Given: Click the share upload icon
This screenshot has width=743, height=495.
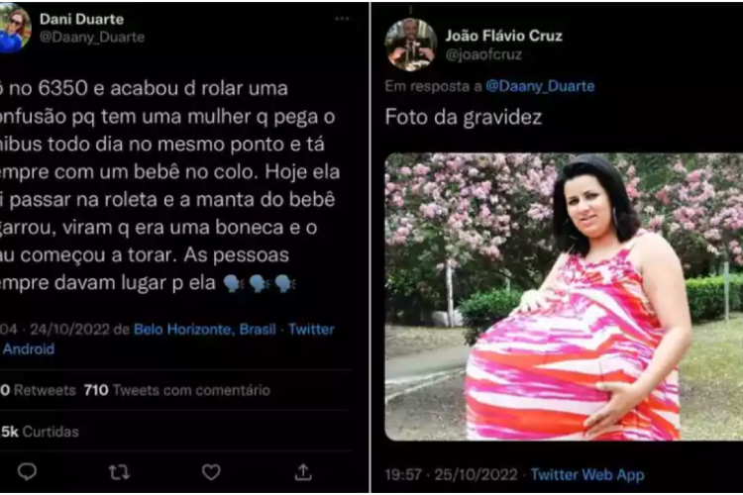Looking at the screenshot, I should tap(303, 472).
